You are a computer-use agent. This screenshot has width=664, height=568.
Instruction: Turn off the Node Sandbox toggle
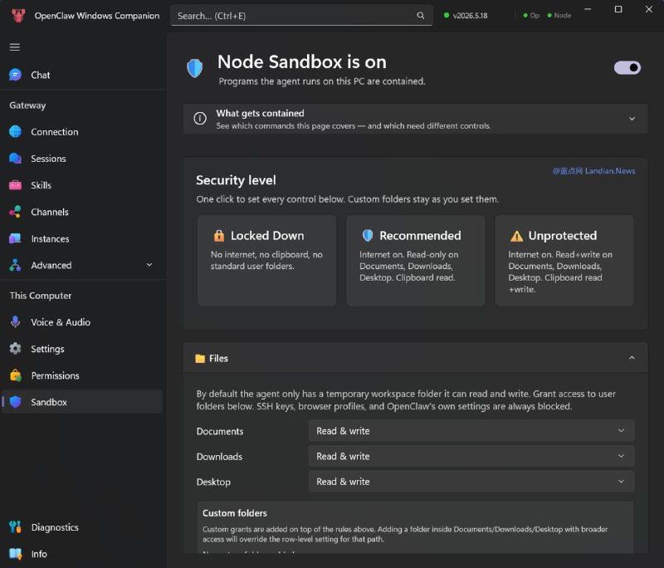[x=627, y=68]
